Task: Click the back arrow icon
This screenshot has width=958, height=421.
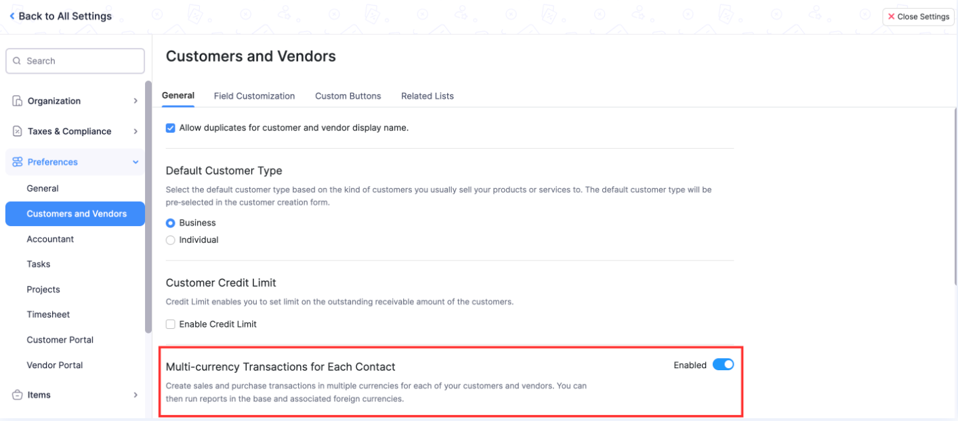Action: click(x=12, y=16)
